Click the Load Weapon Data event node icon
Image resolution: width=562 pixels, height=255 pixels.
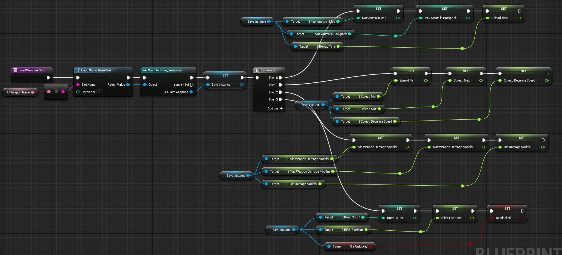coord(15,70)
